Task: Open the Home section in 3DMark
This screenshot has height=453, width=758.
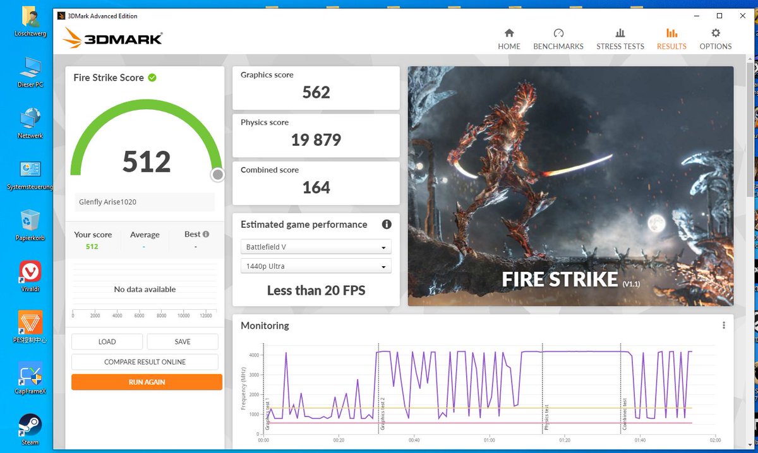Action: (x=509, y=38)
